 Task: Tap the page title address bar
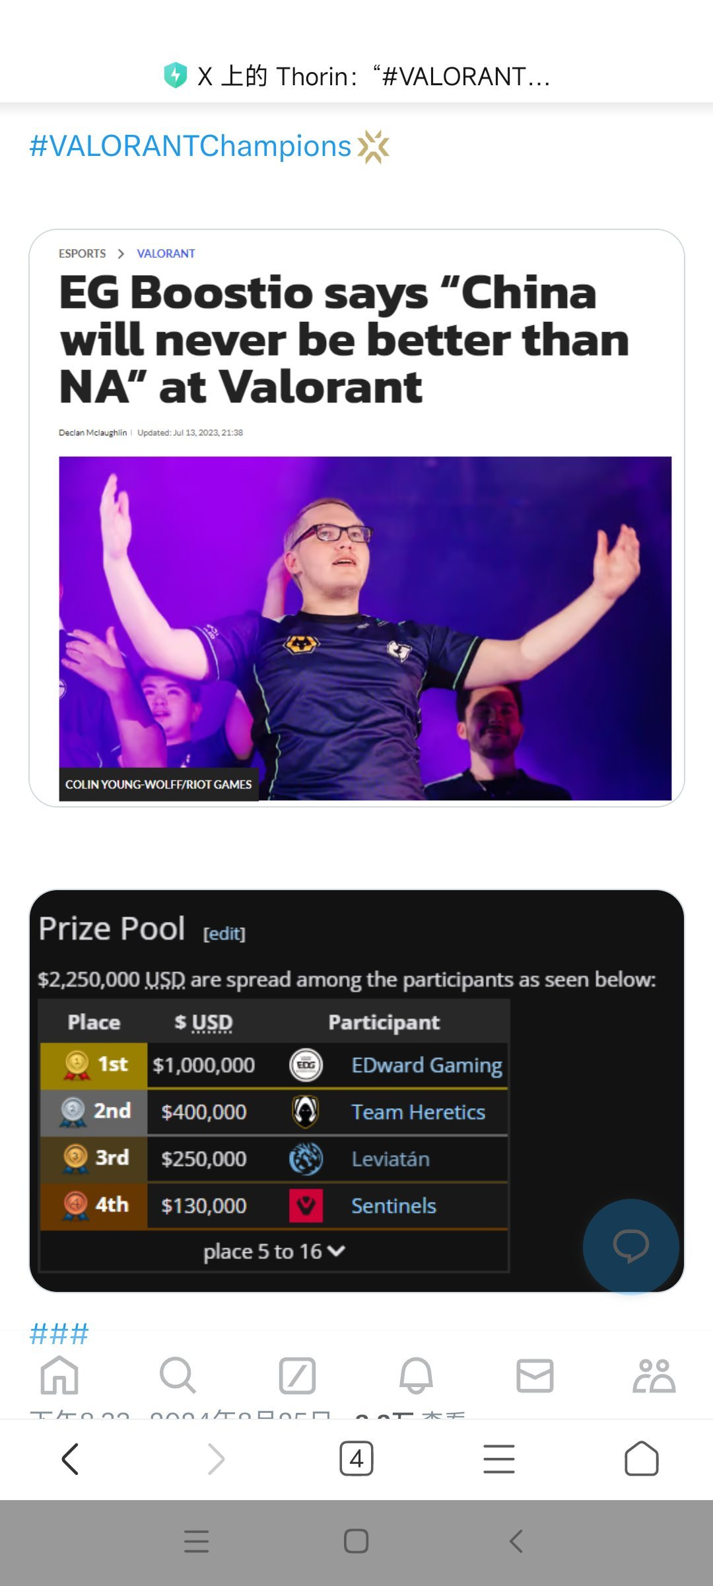coord(356,76)
